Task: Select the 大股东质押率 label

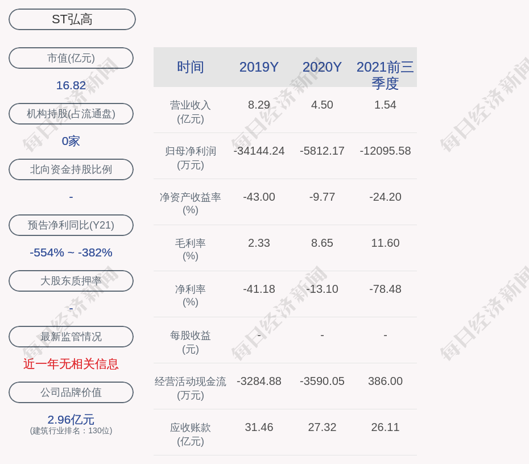Action: coord(71,281)
